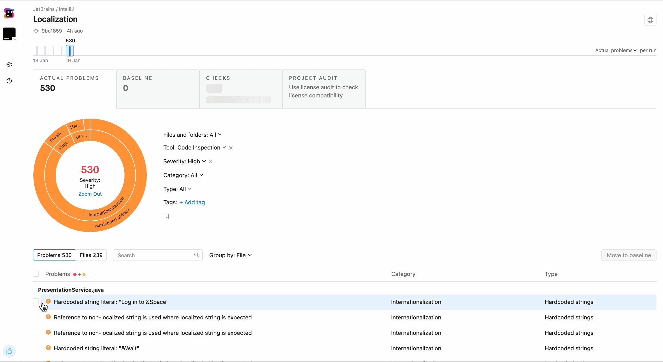Click the Qodana logo icon
663x362 pixels.
coord(9,13)
